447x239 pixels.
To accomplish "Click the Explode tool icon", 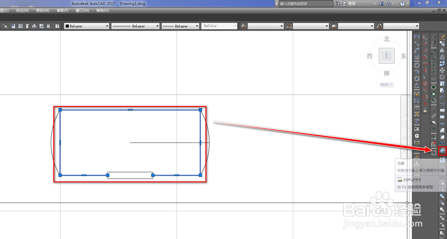I will (442, 150).
